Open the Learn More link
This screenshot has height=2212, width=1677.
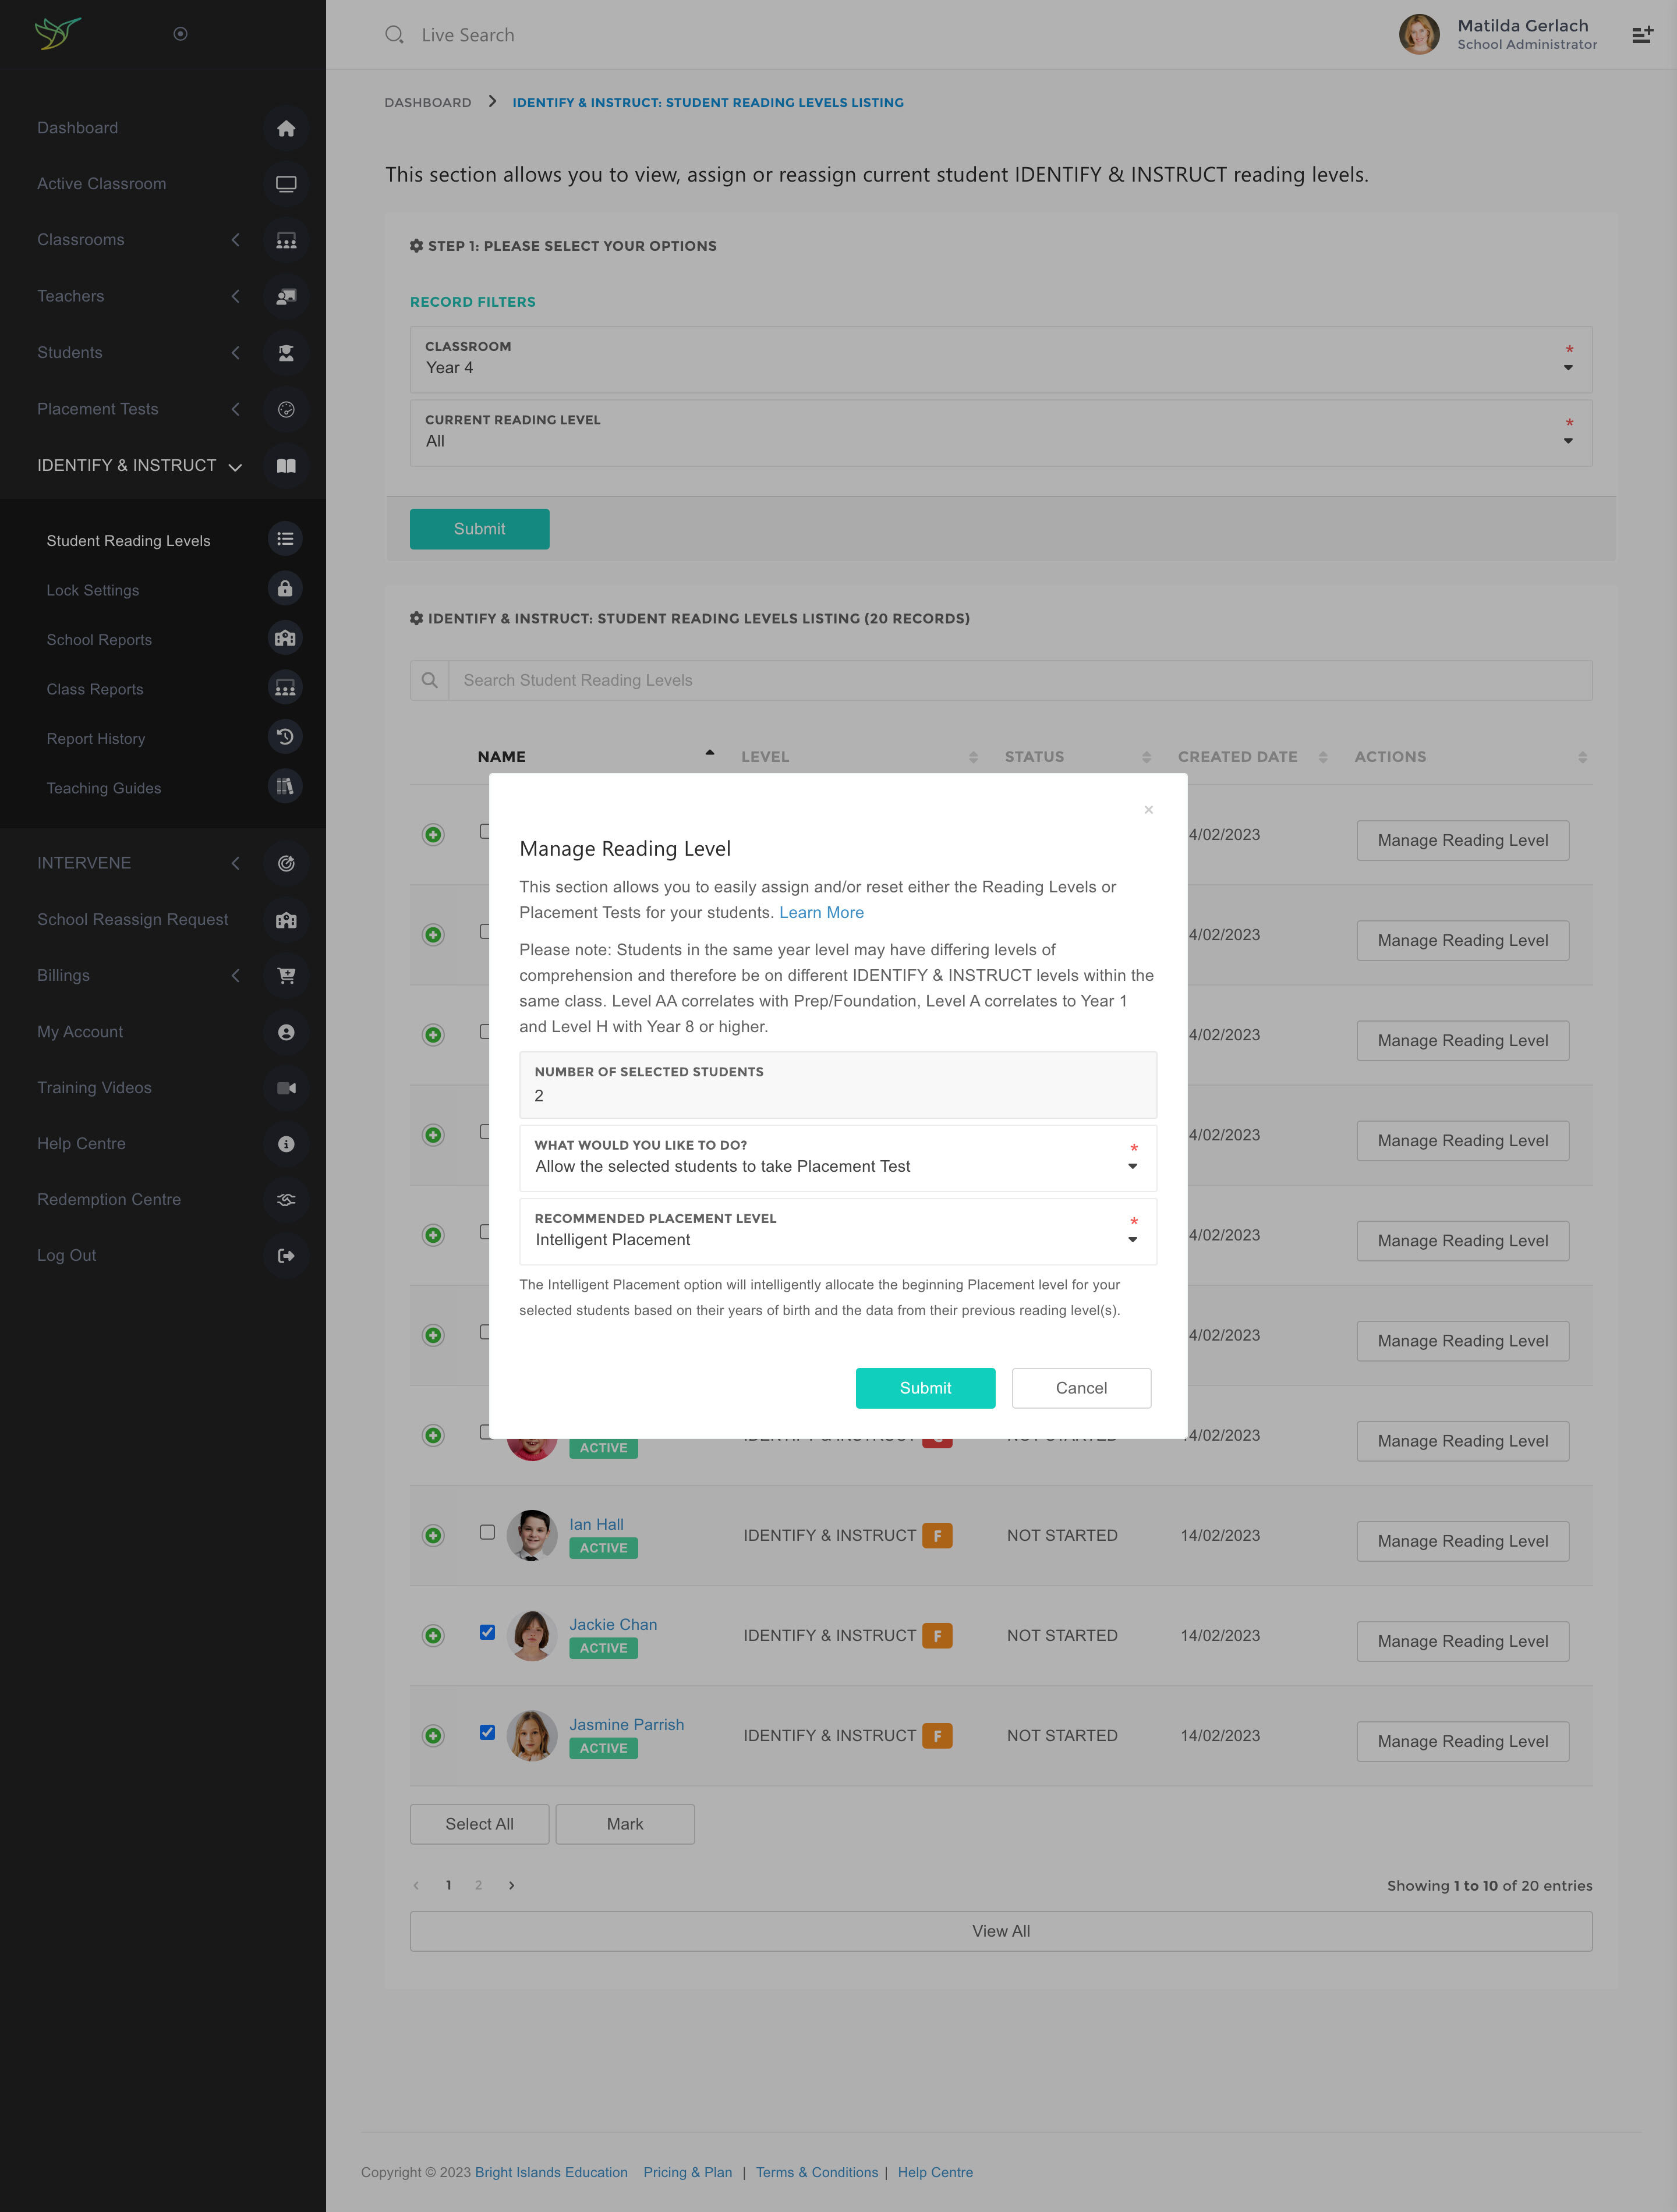820,912
